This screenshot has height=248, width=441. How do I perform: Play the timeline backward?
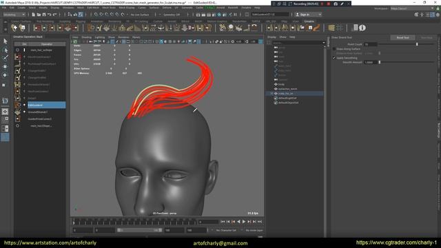pyautogui.click(x=239, y=222)
